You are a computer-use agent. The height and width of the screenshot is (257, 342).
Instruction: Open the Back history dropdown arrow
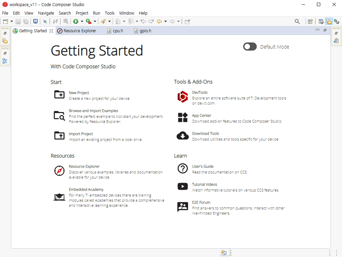[165, 21]
